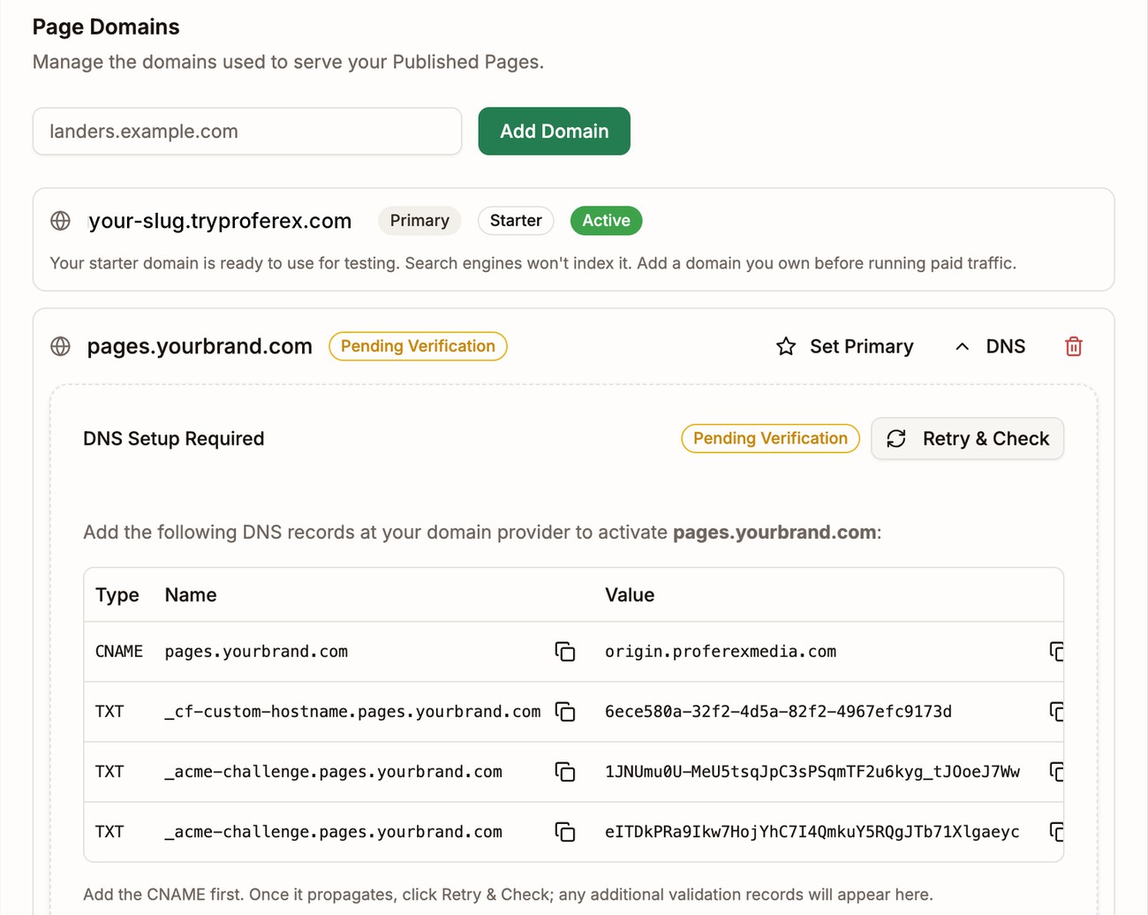The width and height of the screenshot is (1148, 915).
Task: Click the Retry & Check button text
Action: coord(986,439)
